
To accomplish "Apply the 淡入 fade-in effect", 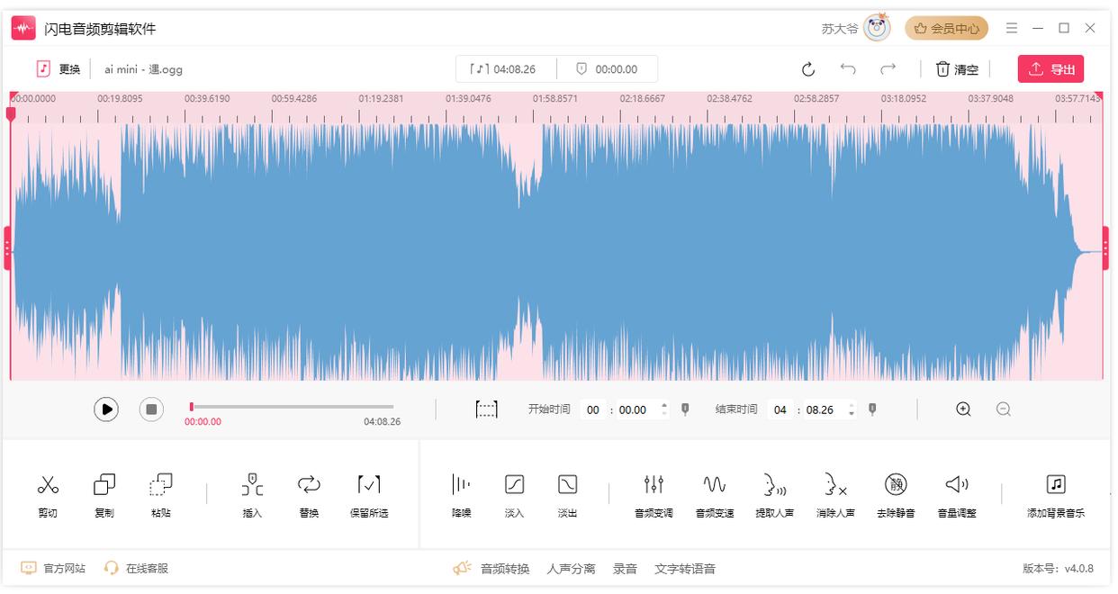I will click(514, 486).
